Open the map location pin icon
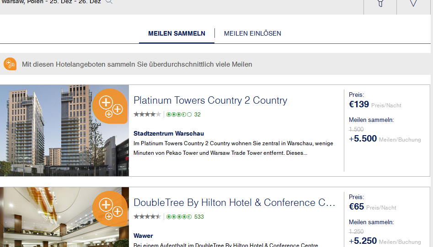This screenshot has height=247, width=433. tap(413, 3)
